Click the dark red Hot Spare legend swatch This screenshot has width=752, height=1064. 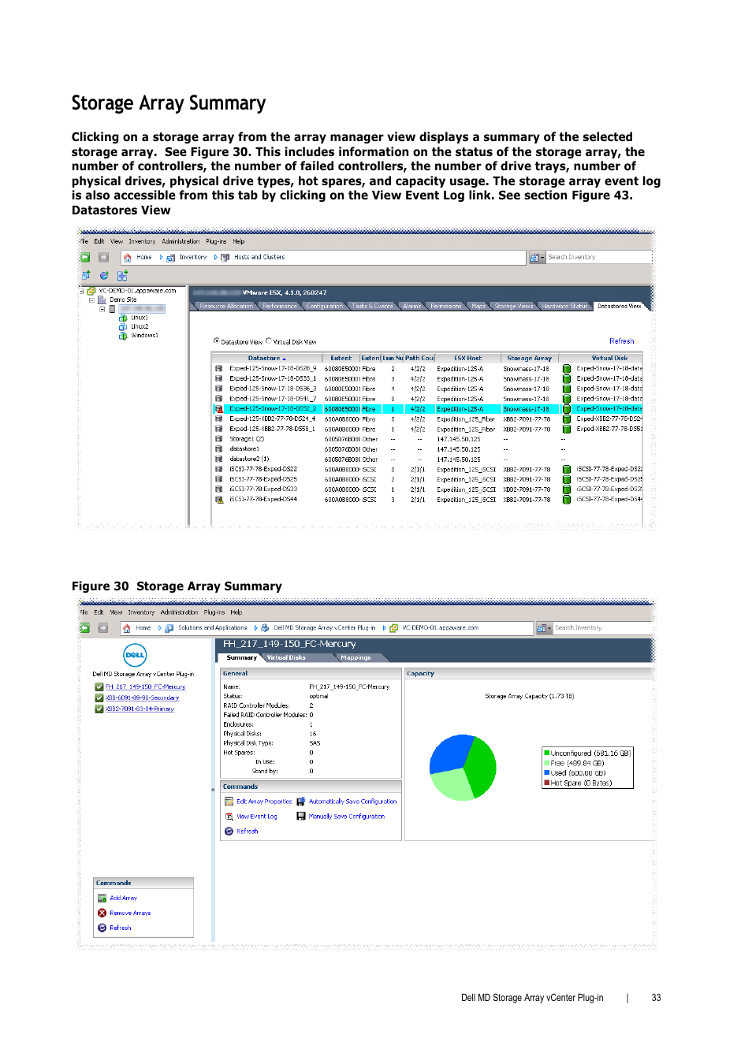click(546, 783)
